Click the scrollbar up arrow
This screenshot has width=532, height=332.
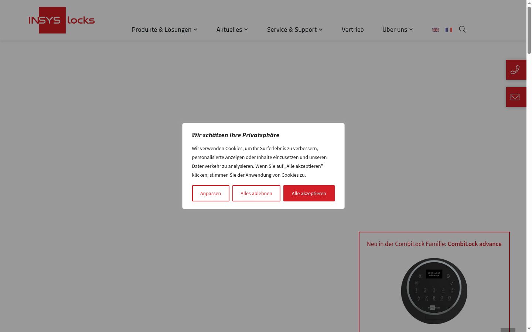coord(529,3)
